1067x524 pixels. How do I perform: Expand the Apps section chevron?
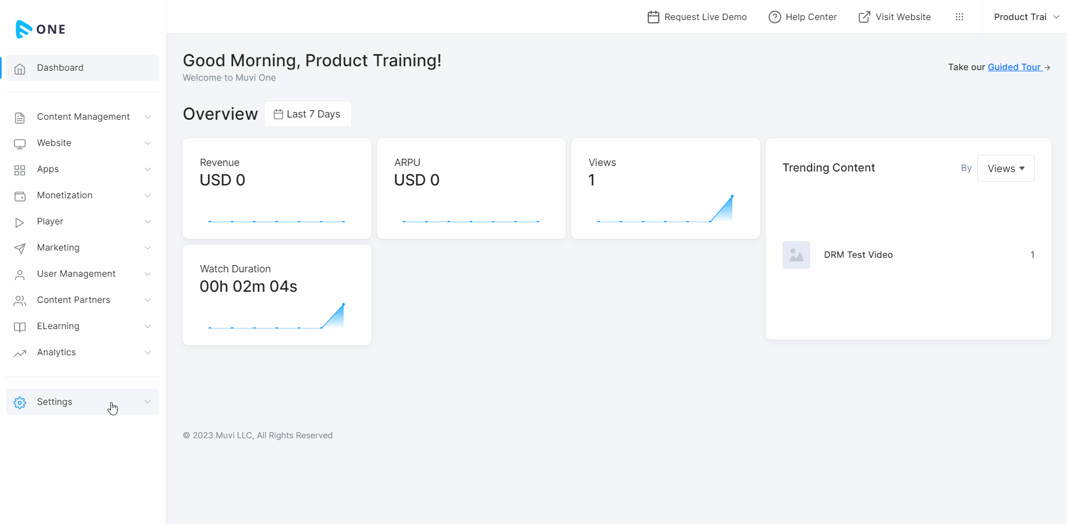tap(148, 169)
